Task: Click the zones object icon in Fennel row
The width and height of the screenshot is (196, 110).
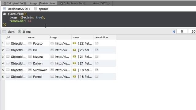Action: pos(74,76)
